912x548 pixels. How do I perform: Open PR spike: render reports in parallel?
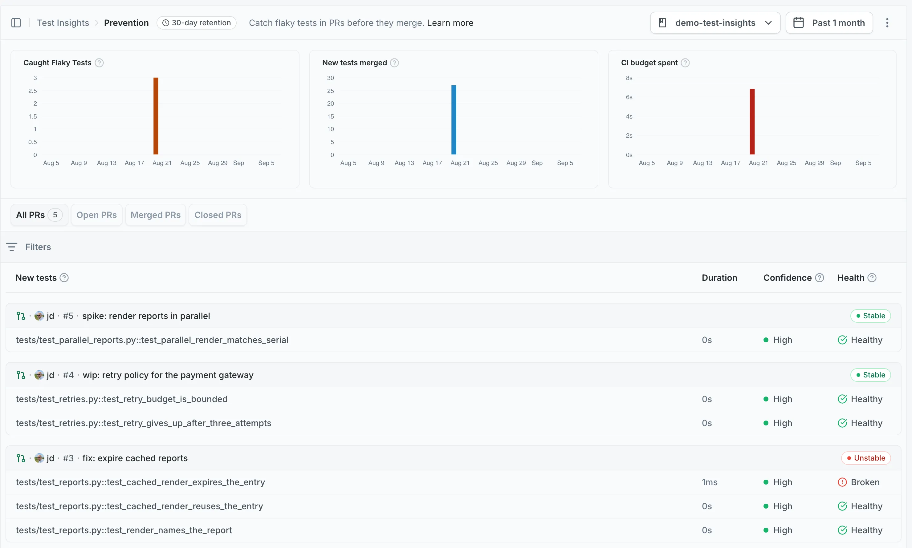tap(146, 316)
